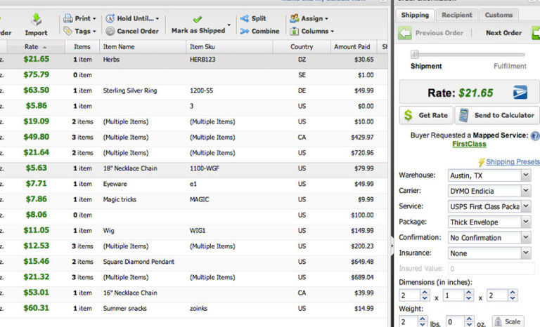Click the Mark as Shipped checkmark

pos(198,19)
